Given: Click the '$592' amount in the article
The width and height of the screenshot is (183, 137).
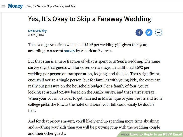Looking at the screenshot, I should 139,68.
